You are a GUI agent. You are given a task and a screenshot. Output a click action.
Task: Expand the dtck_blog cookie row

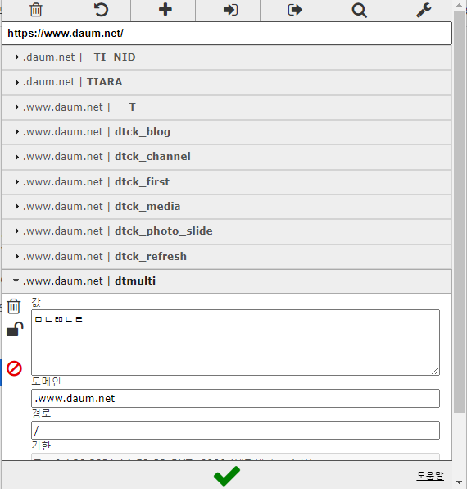[x=227, y=132]
